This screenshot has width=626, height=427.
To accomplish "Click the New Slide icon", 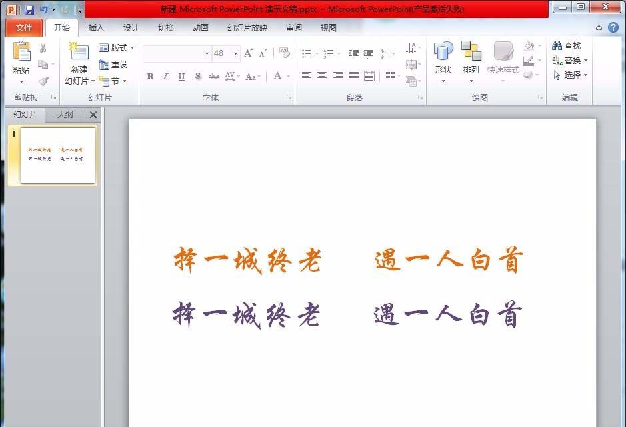I will tap(79, 51).
